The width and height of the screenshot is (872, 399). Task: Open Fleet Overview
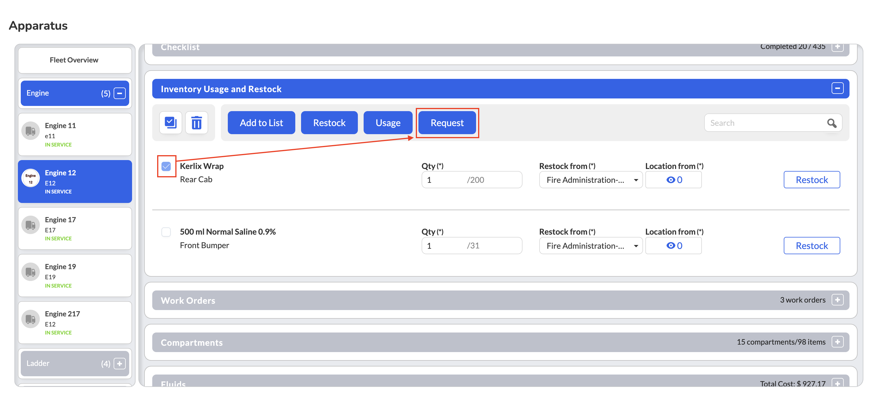click(75, 60)
